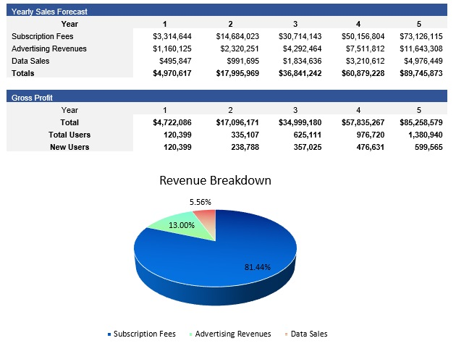Click Advertising Revenues value $11,643,308
The width and height of the screenshot is (456, 346).
(421, 48)
